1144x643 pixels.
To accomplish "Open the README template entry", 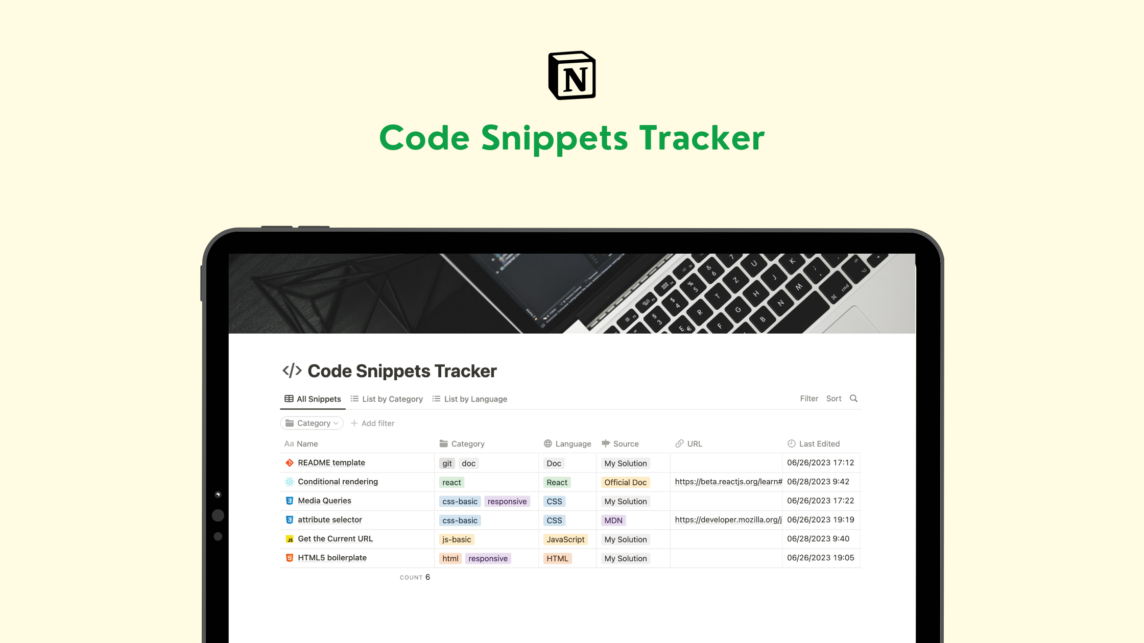I will point(331,462).
